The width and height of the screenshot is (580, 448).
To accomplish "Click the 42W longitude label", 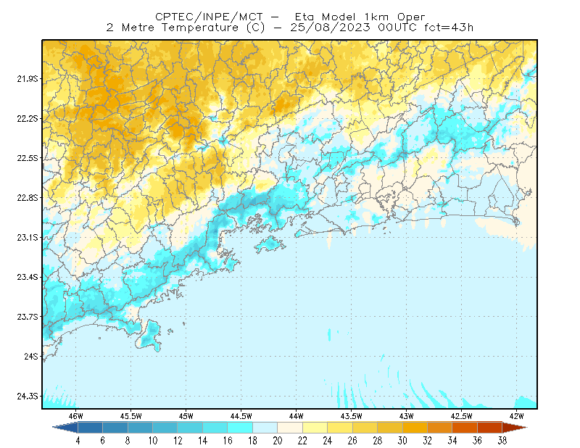I will (517, 416).
